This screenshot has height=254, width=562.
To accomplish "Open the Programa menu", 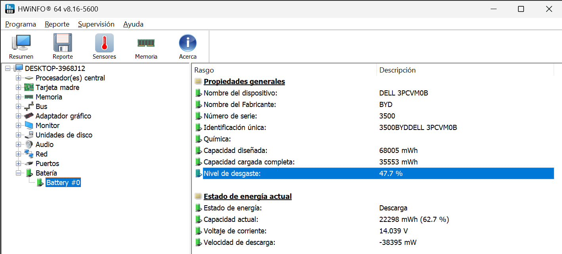I will click(21, 24).
